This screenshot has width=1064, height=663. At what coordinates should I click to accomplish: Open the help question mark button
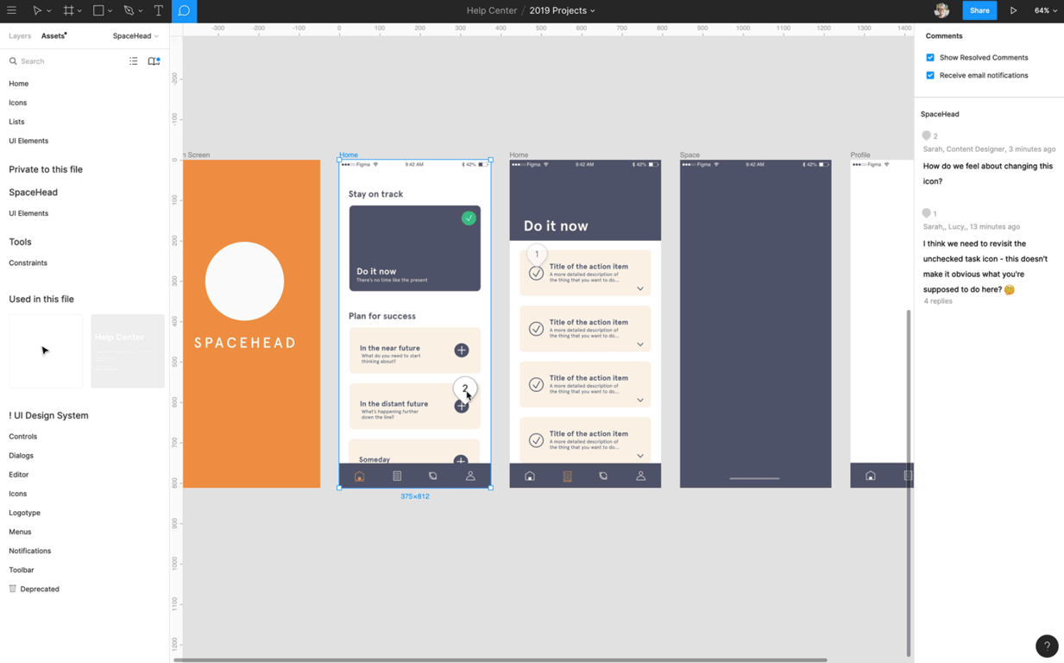click(x=1047, y=646)
